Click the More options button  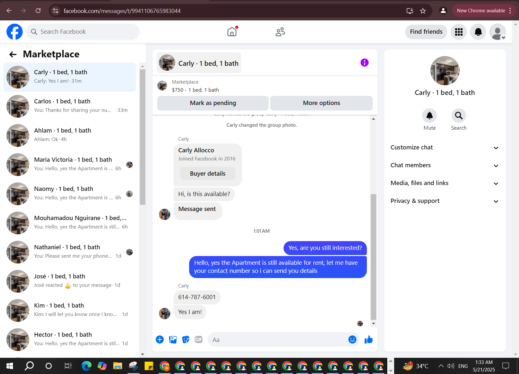[321, 103]
